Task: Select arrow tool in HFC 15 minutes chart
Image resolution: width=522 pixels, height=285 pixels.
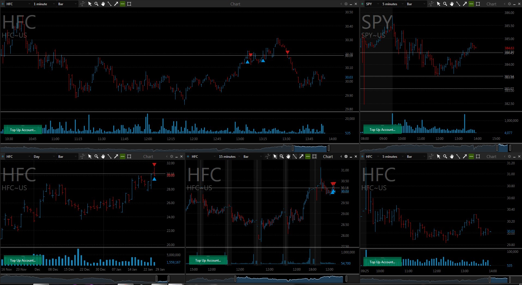Action: click(x=301, y=156)
